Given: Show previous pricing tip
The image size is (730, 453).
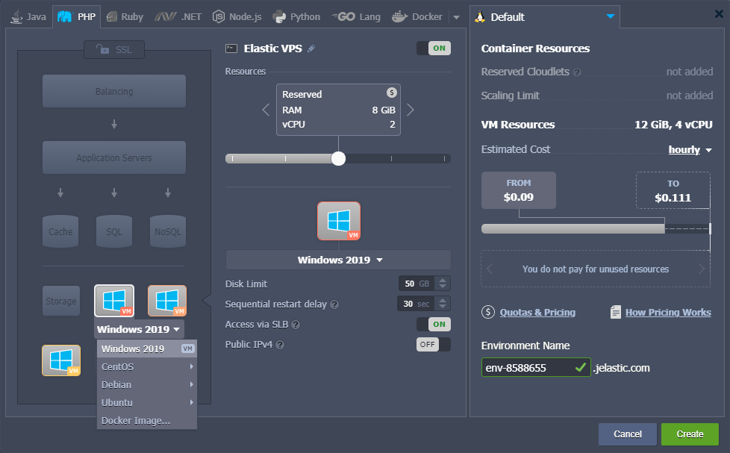Looking at the screenshot, I should (490, 269).
